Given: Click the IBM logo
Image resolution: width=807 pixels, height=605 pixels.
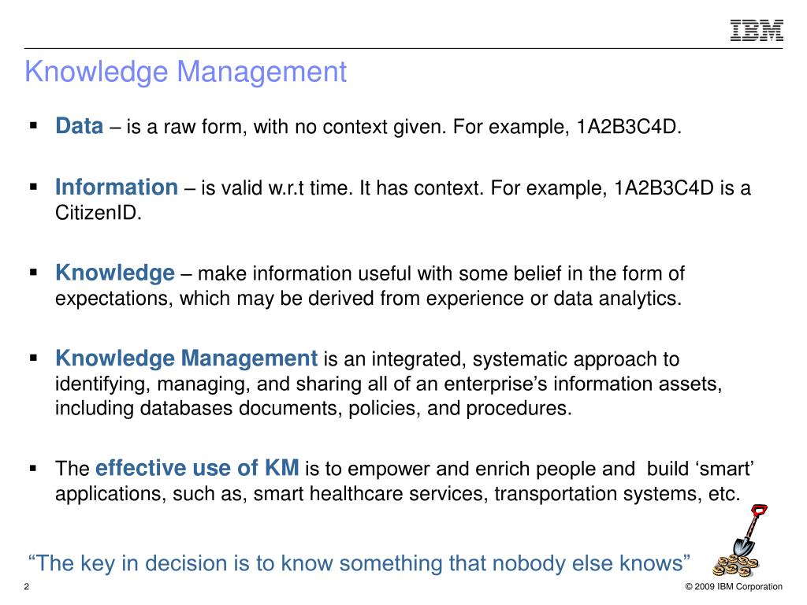Looking at the screenshot, I should point(757,31).
